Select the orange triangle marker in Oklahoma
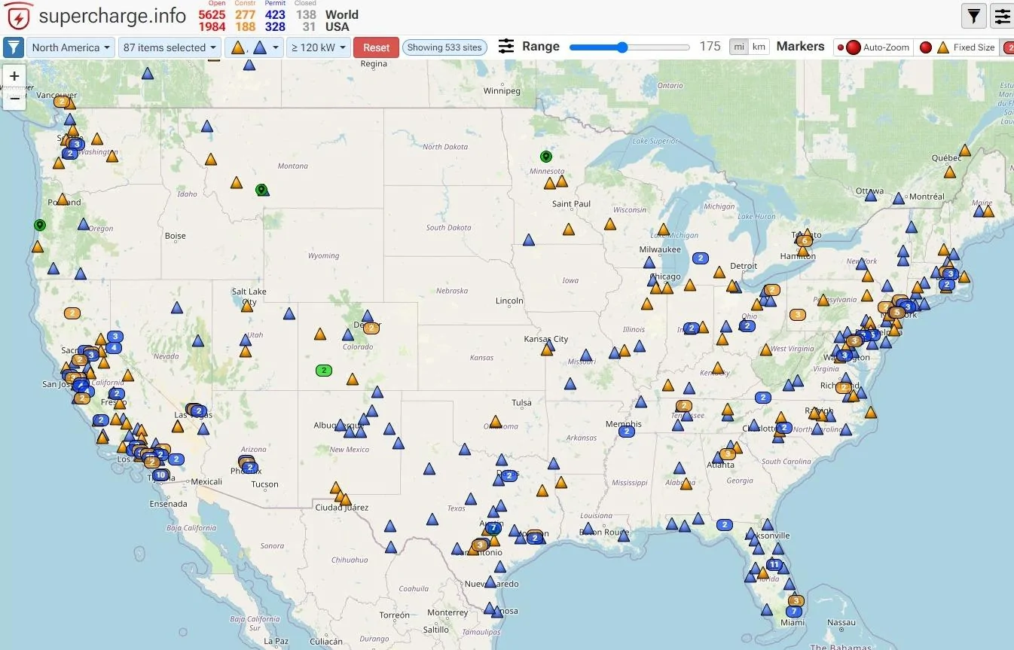Image resolution: width=1014 pixels, height=650 pixels. tap(496, 422)
